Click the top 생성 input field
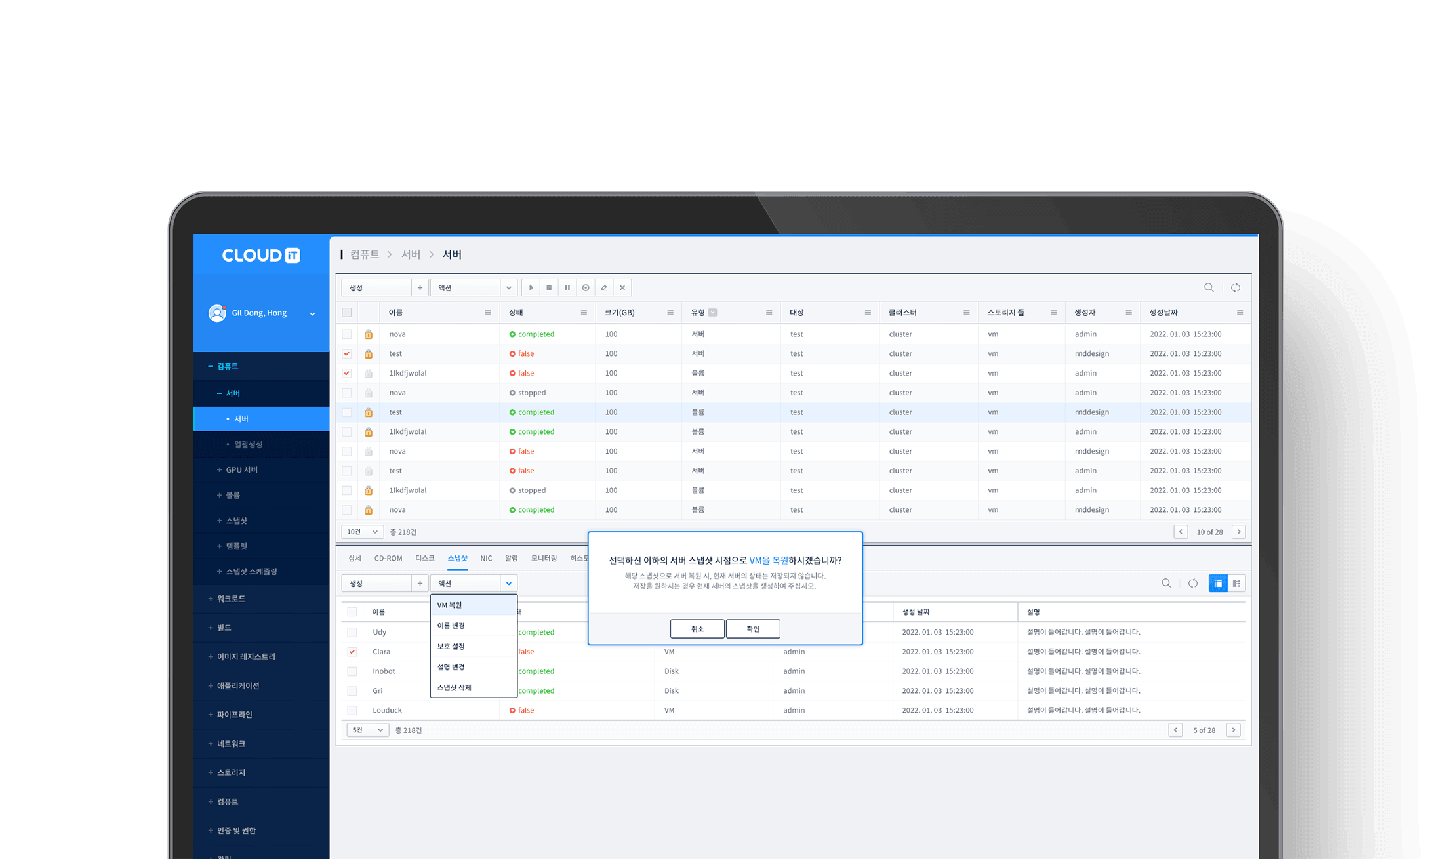This screenshot has width=1456, height=859. (x=376, y=287)
